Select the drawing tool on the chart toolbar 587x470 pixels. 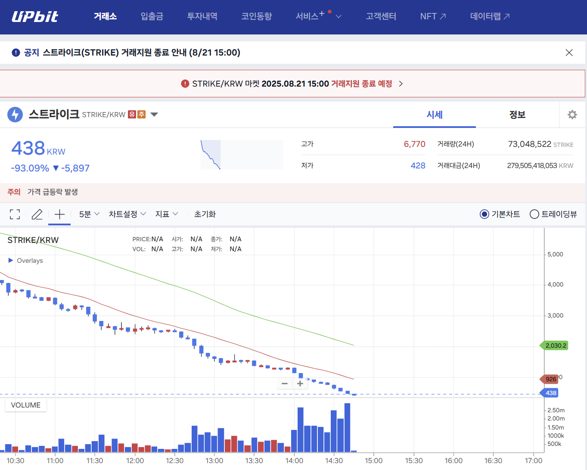(x=37, y=214)
